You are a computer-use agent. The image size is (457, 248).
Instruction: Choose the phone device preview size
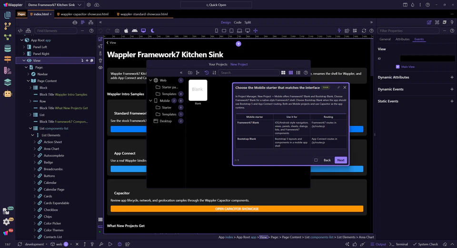tap(216, 30)
